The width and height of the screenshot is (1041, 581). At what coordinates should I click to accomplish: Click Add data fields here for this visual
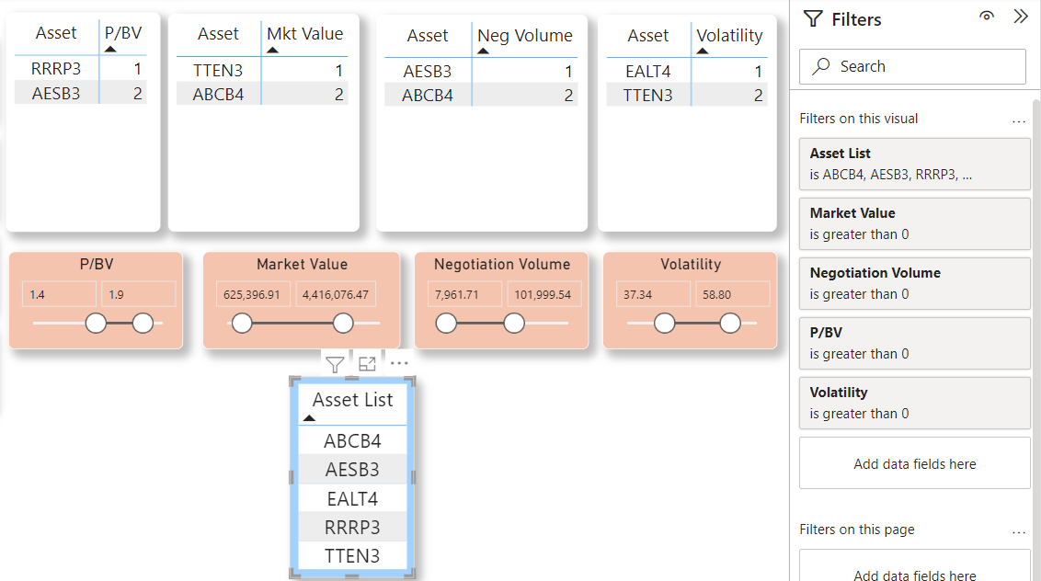(x=914, y=463)
